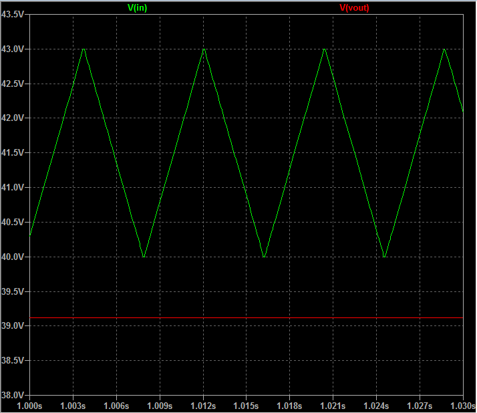Image resolution: width=477 pixels, height=413 pixels.
Task: Select the 38.5V axis label
Action: (x=12, y=360)
